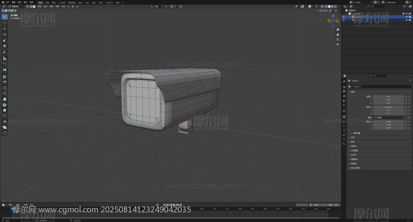This screenshot has width=413, height=222.
Task: Select the Knife tool
Action: [5, 93]
